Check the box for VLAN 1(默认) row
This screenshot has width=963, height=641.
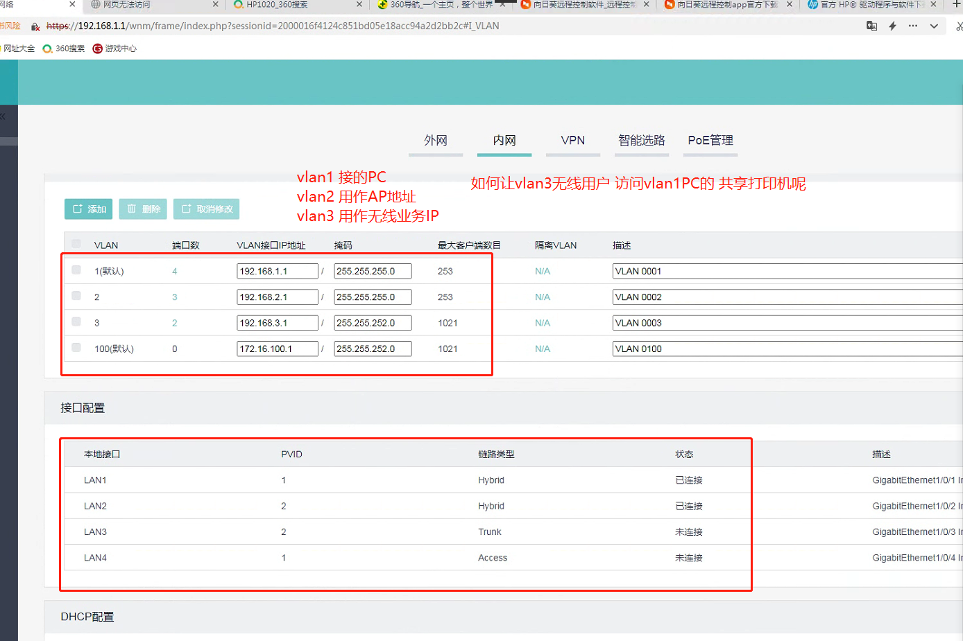click(x=76, y=270)
